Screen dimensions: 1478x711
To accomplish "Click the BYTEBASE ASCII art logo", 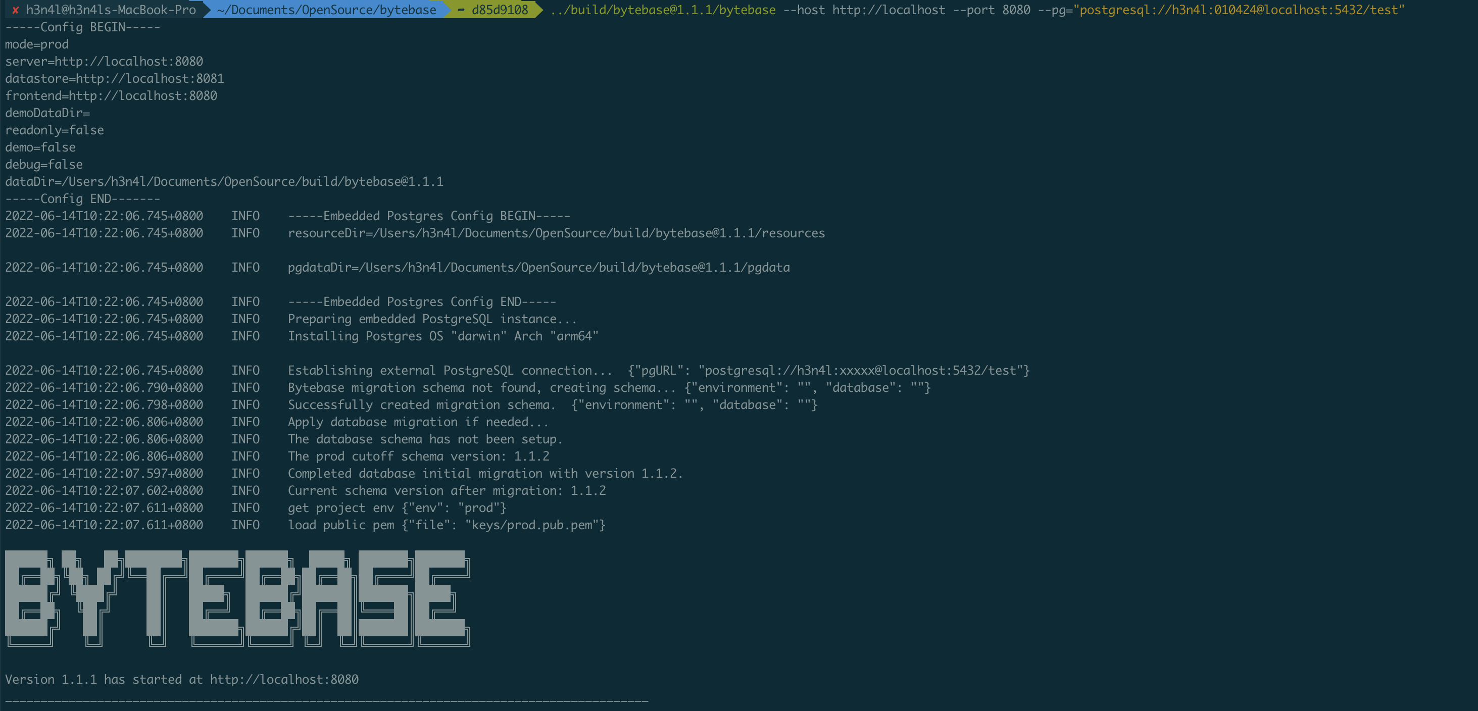I will tap(238, 599).
